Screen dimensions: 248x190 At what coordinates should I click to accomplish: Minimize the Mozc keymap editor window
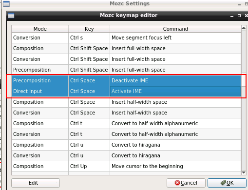pos(232,16)
